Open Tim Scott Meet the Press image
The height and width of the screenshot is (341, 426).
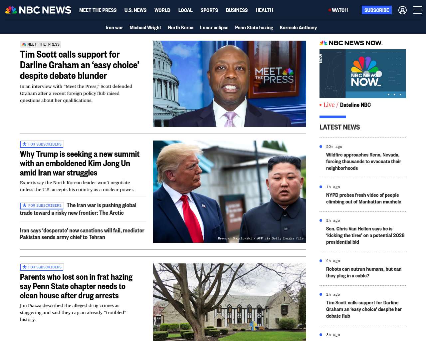pyautogui.click(x=230, y=84)
